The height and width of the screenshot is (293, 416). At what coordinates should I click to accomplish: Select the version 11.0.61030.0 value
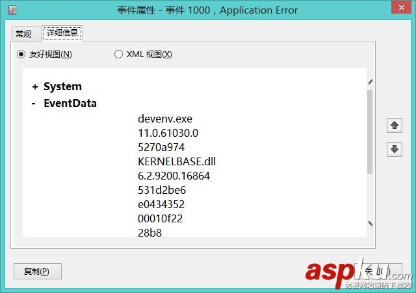[x=168, y=133]
